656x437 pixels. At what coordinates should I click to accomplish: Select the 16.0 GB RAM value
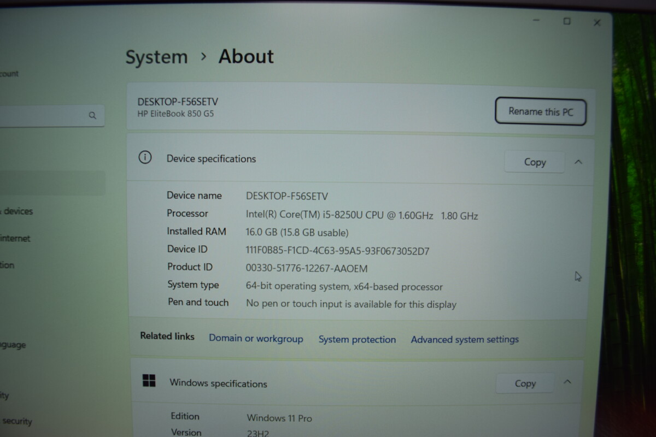297,233
